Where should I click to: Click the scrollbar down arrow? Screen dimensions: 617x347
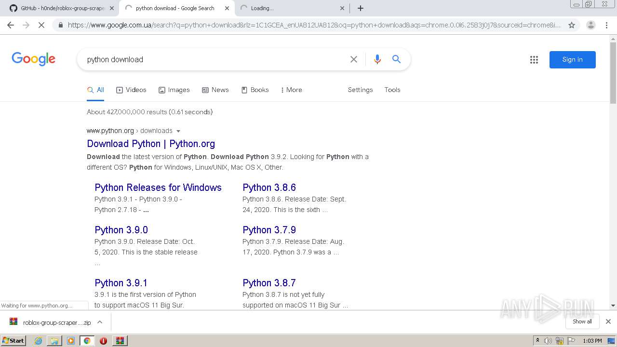[x=613, y=306]
